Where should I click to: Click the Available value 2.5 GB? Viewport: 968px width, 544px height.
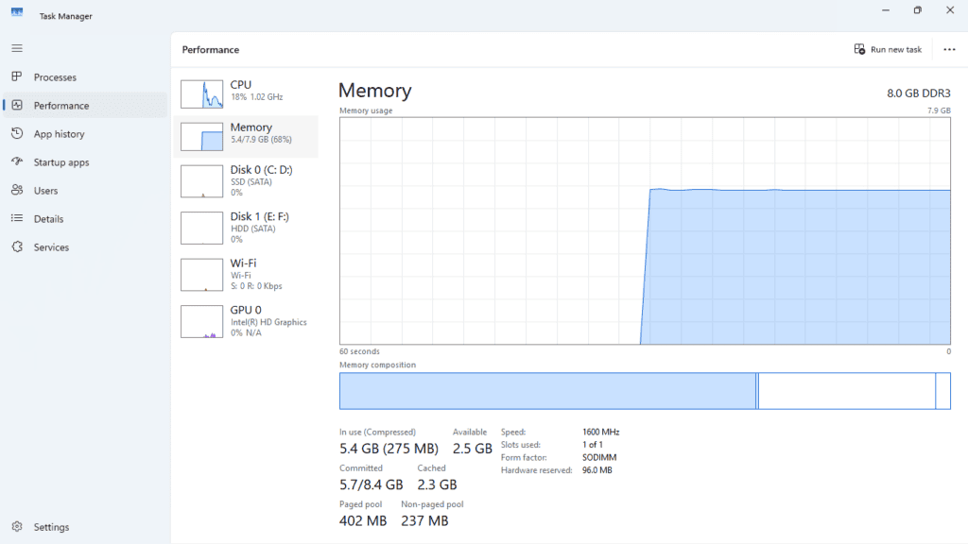473,449
